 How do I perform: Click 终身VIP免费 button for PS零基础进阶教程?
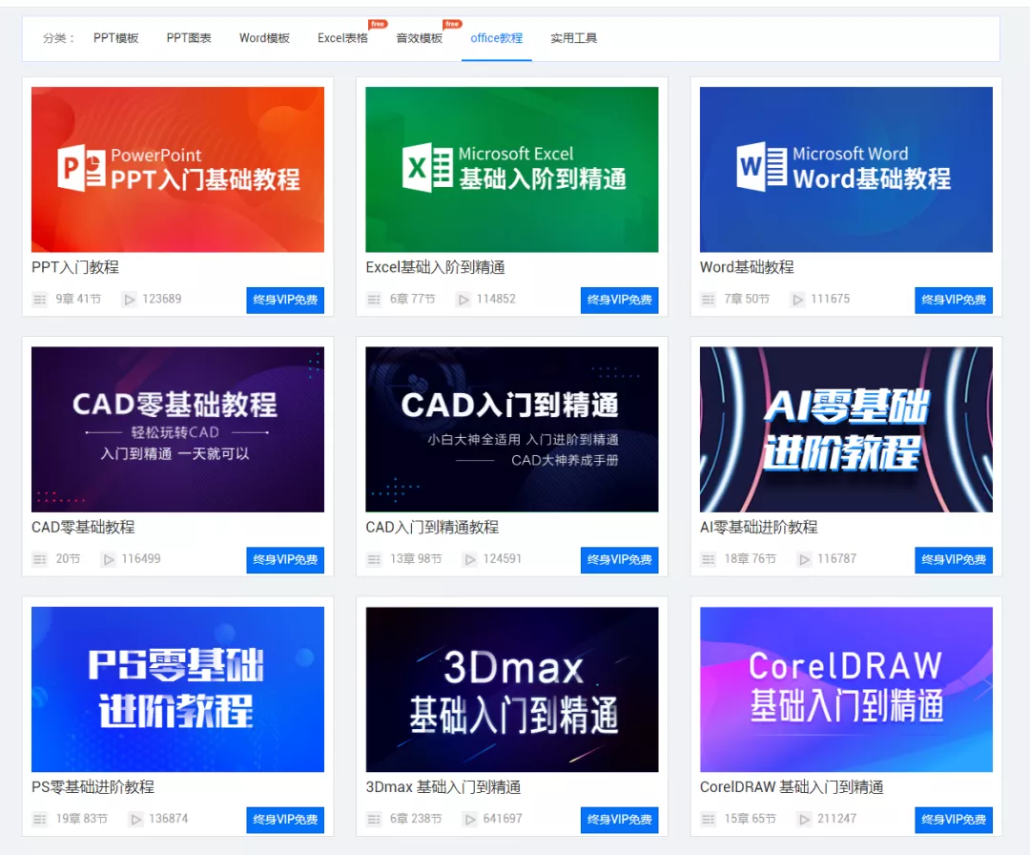pyautogui.click(x=285, y=820)
